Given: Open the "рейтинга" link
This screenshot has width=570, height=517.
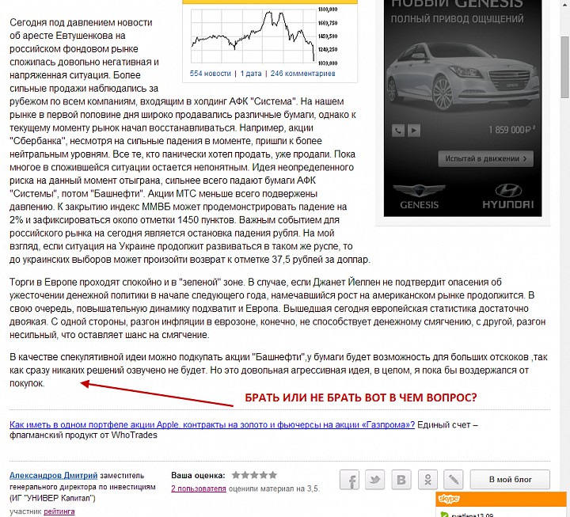Looking at the screenshot, I should point(59,511).
